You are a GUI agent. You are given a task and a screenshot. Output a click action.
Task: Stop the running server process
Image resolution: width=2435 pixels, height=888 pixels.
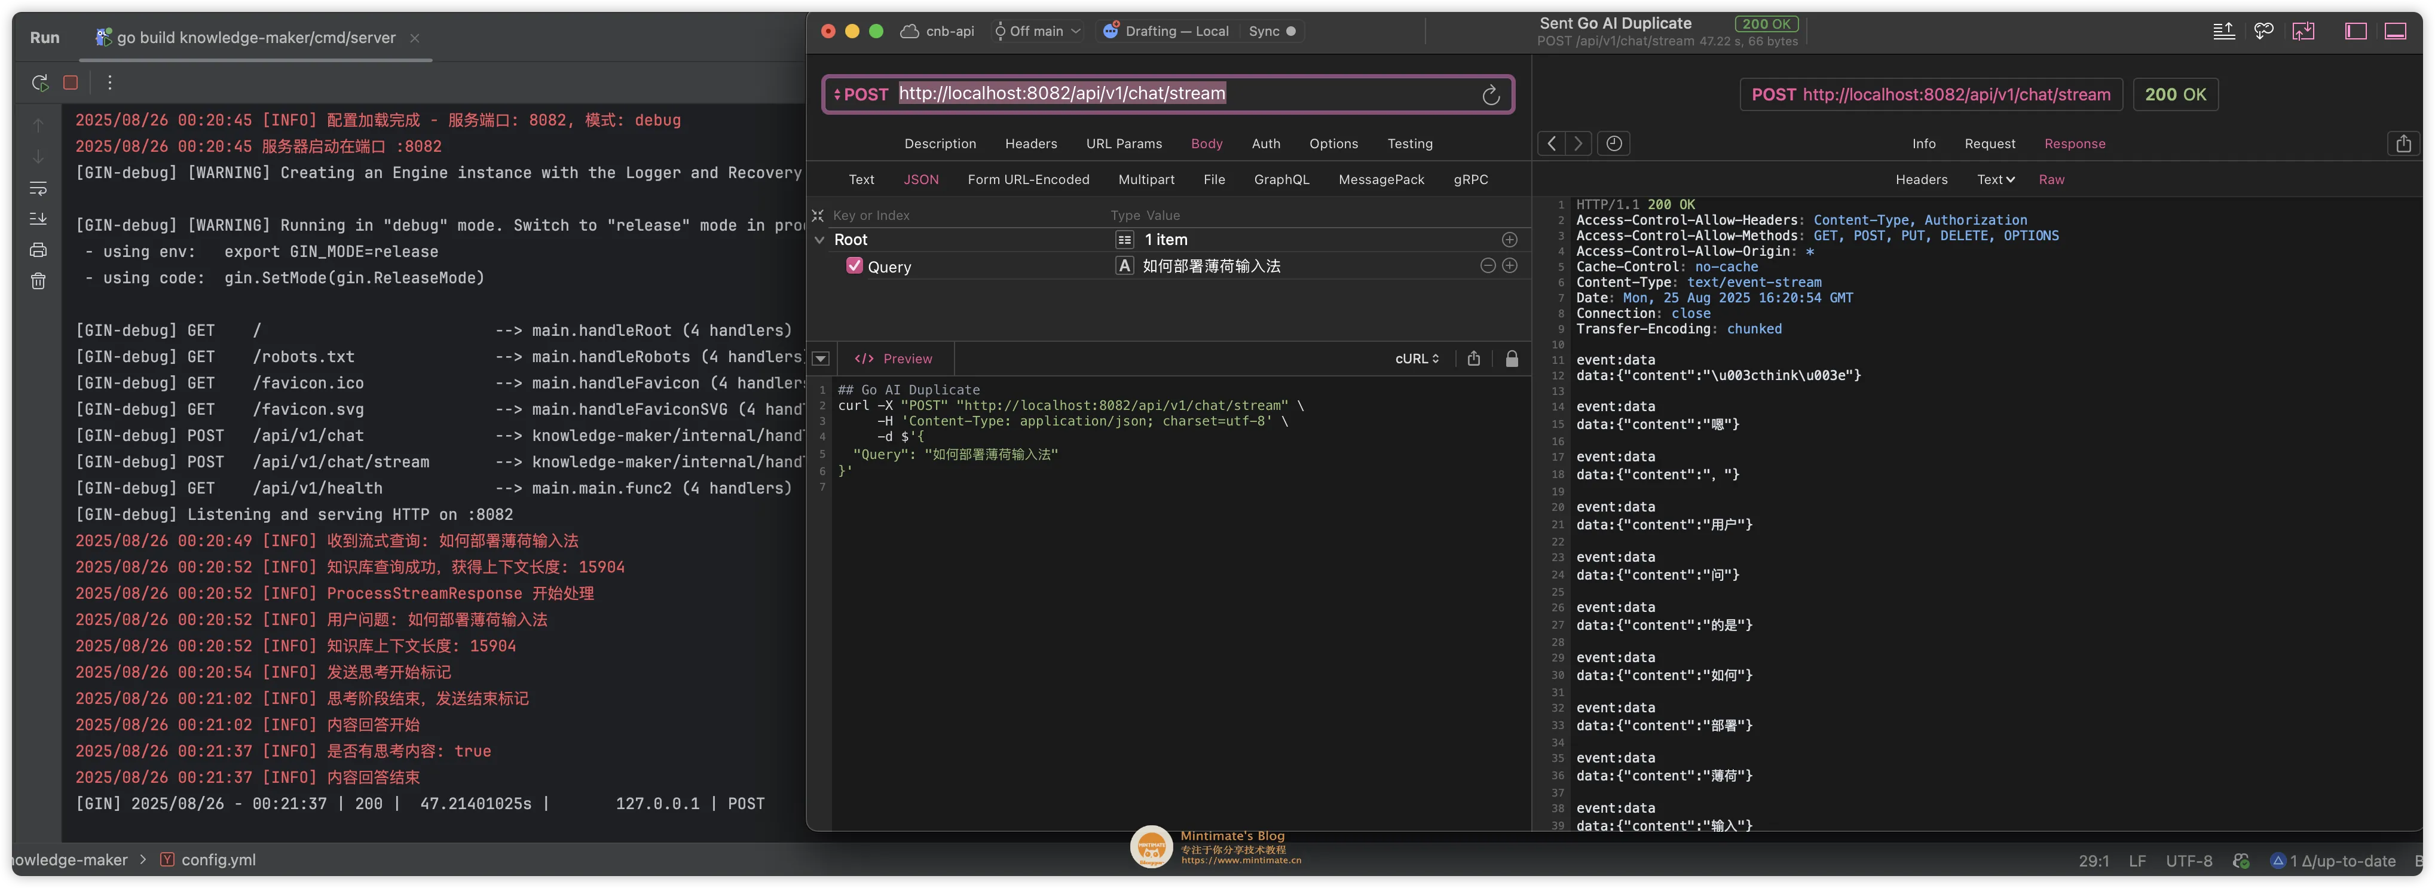(70, 83)
